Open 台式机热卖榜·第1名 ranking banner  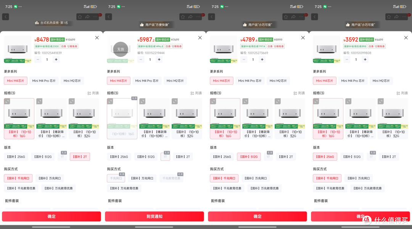pos(51,23)
